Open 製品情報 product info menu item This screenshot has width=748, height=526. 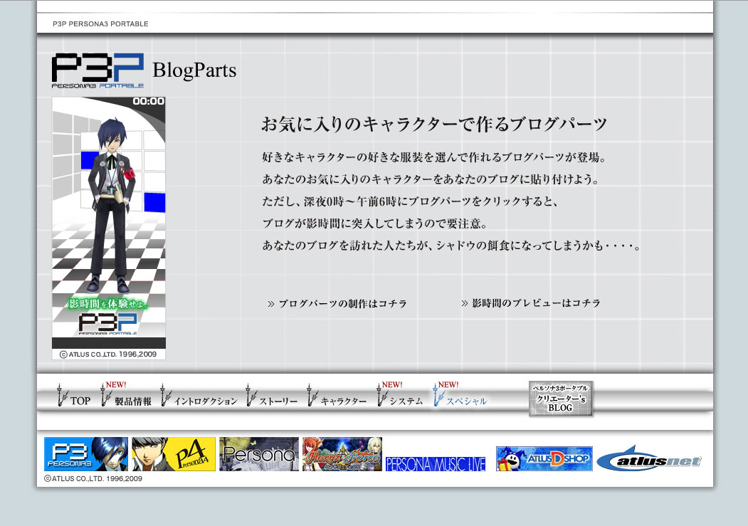pyautogui.click(x=132, y=401)
